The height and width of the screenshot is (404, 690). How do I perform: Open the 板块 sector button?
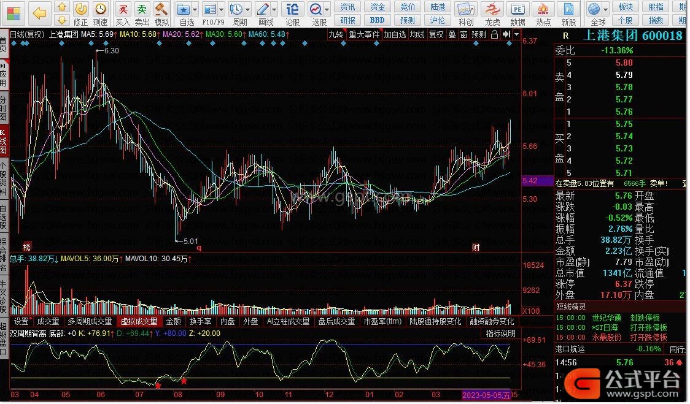tap(626, 7)
